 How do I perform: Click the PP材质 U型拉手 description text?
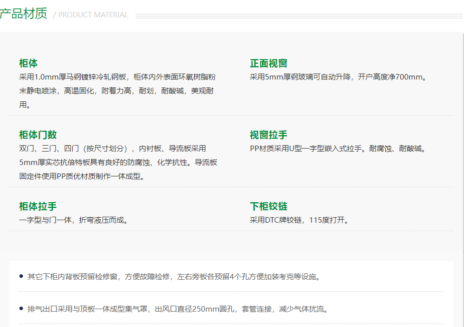[x=338, y=149]
